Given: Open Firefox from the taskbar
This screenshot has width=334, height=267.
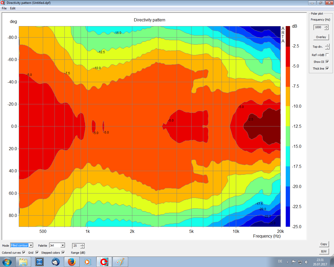Looking at the screenshot, I should (72, 262).
